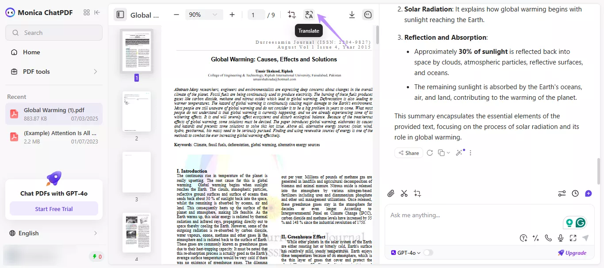
Task: Activate the microphone for voice input
Action: tap(561, 238)
